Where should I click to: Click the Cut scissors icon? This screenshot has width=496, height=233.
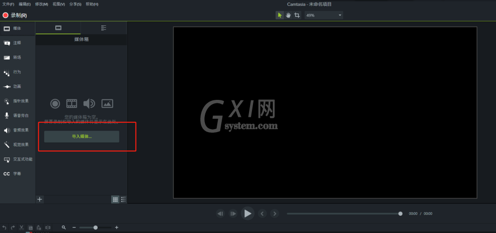21,228
